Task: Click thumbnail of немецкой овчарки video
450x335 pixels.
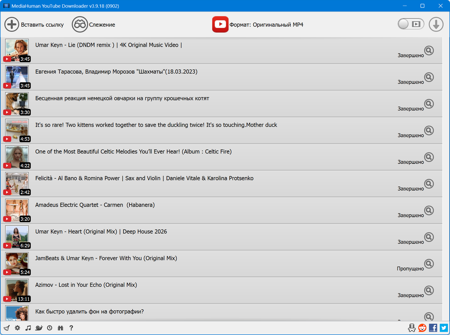Action: (17, 103)
